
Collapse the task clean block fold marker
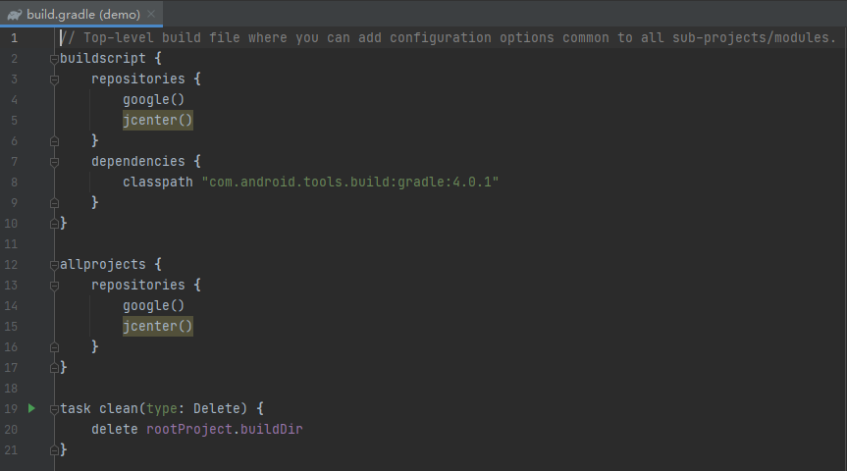click(x=54, y=409)
